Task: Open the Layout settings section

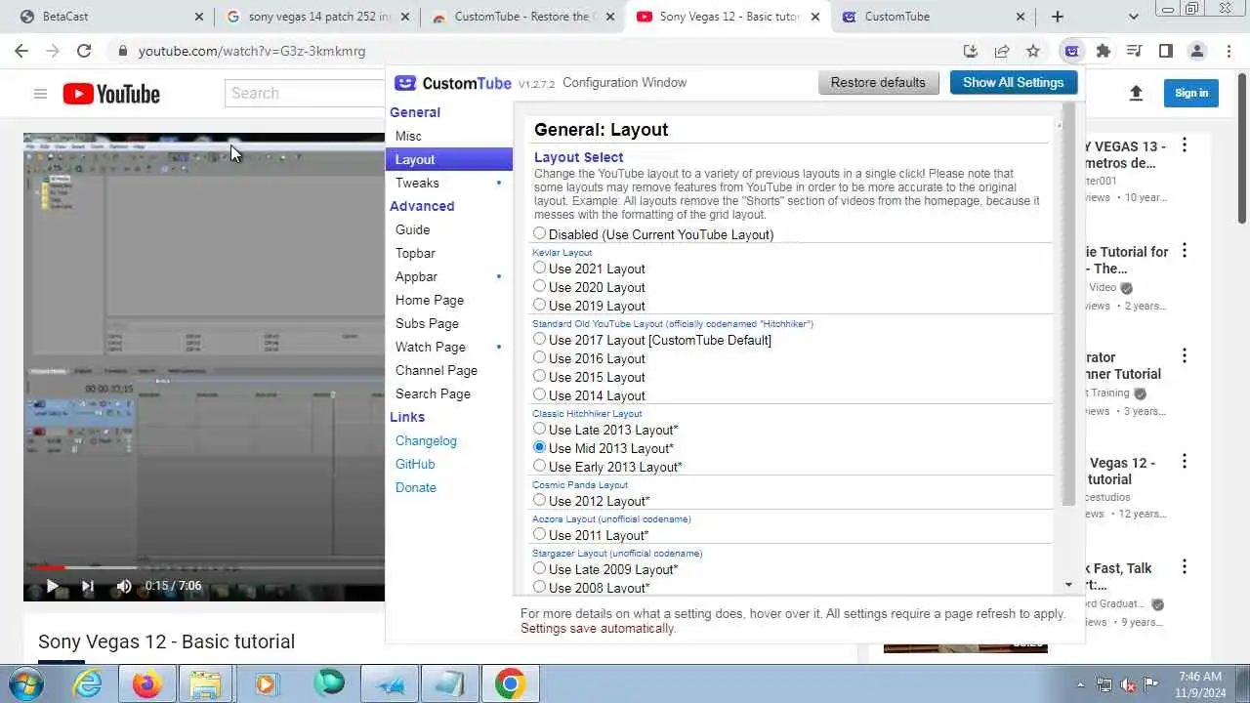Action: [449, 159]
